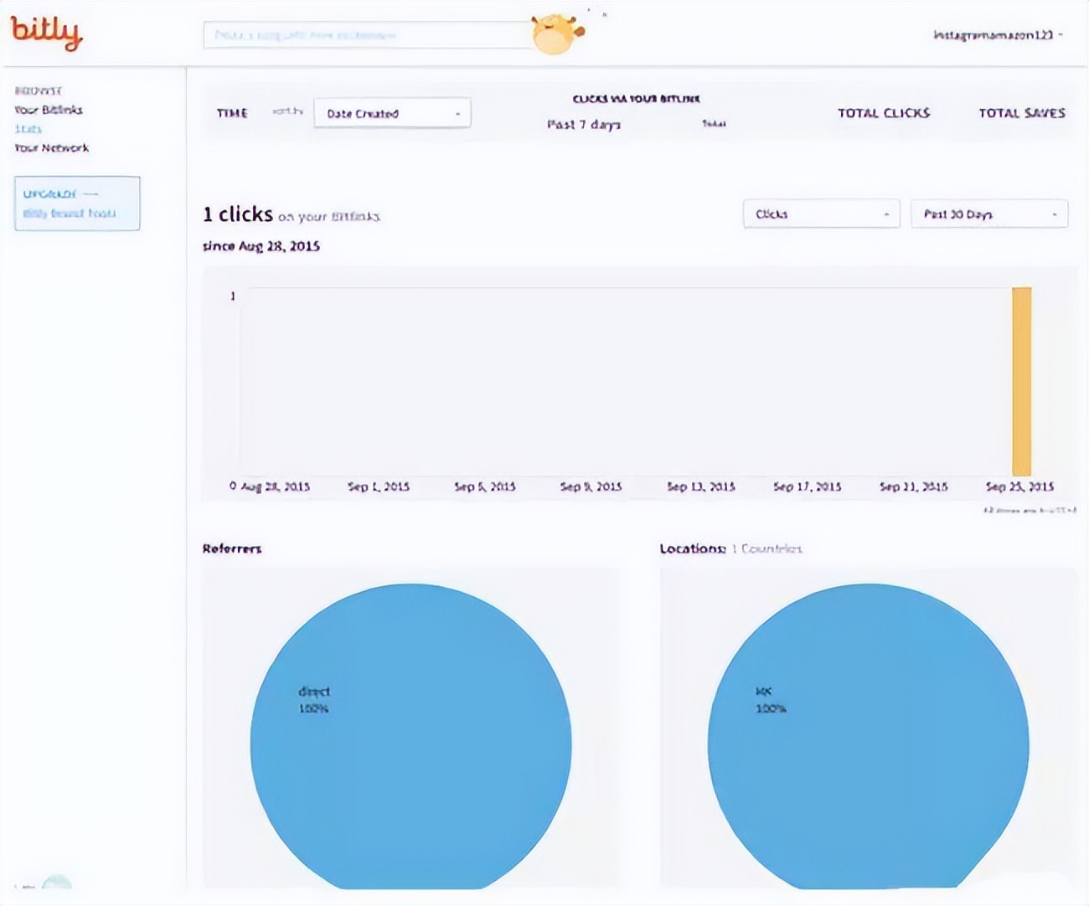Image resolution: width=1089 pixels, height=906 pixels.
Task: Open the Date Created sort dropdown
Action: point(392,113)
